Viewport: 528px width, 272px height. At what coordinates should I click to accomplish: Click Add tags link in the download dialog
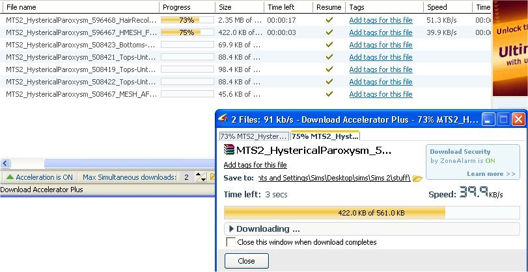point(255,165)
